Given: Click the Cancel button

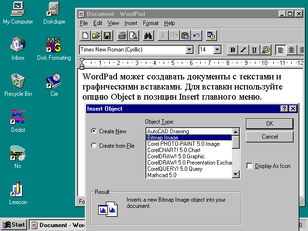Looking at the screenshot, I should coord(269,137).
